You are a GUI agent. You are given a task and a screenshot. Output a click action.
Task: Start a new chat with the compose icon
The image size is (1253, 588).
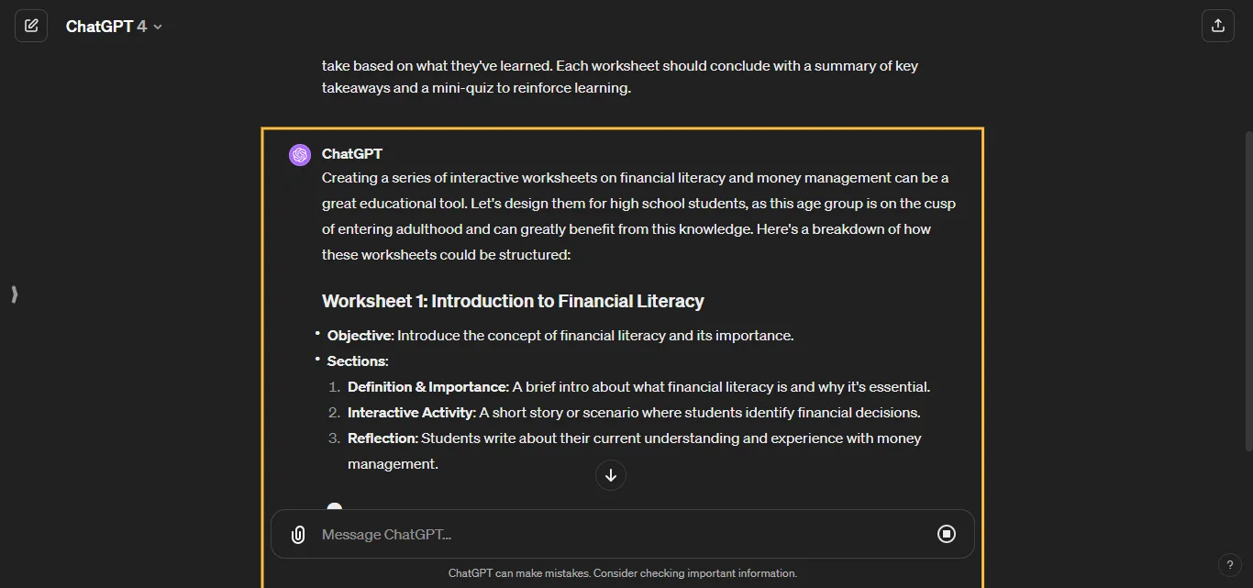[x=31, y=26]
